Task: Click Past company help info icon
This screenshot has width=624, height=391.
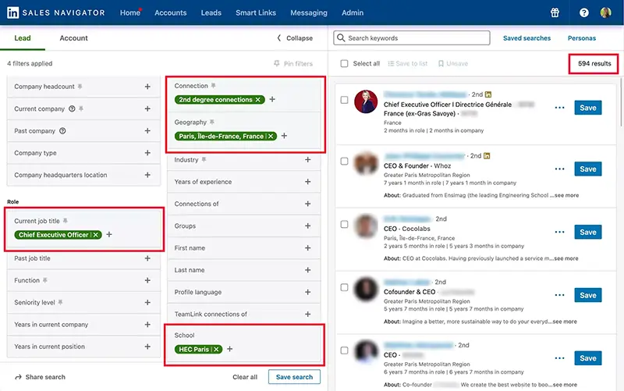Action: click(x=62, y=130)
